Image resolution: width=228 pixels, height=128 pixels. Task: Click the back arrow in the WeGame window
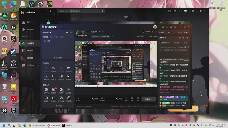[46, 11]
